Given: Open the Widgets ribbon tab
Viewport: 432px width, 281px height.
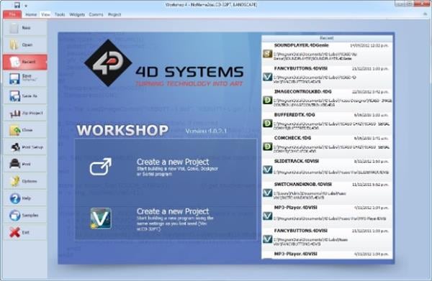Looking at the screenshot, I should coord(77,14).
